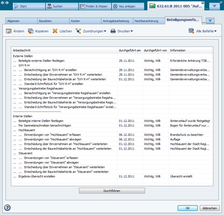
Task: Click the Abbrechen button
Action: [210, 208]
